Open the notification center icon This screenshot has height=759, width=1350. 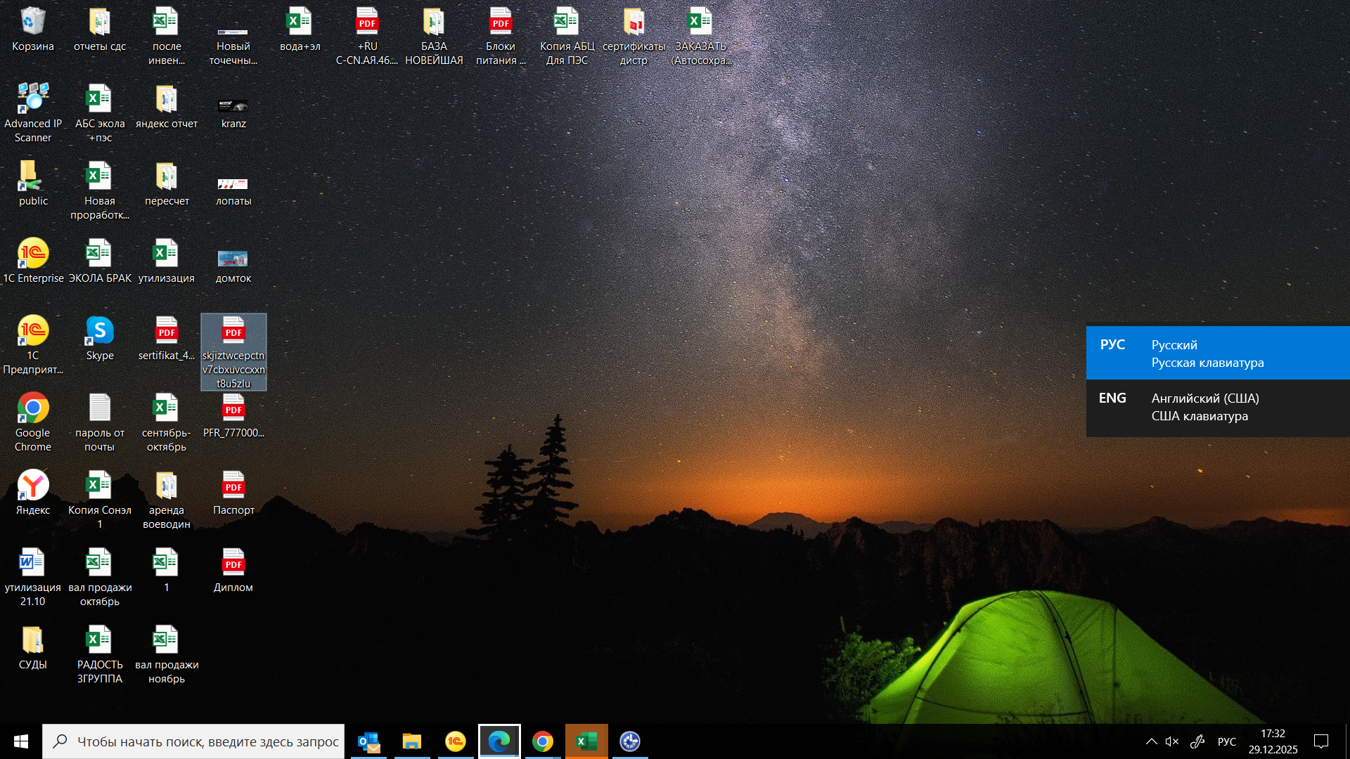1321,741
